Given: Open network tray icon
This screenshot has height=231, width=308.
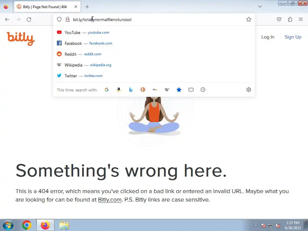Looking at the screenshot, I should 270,225.
